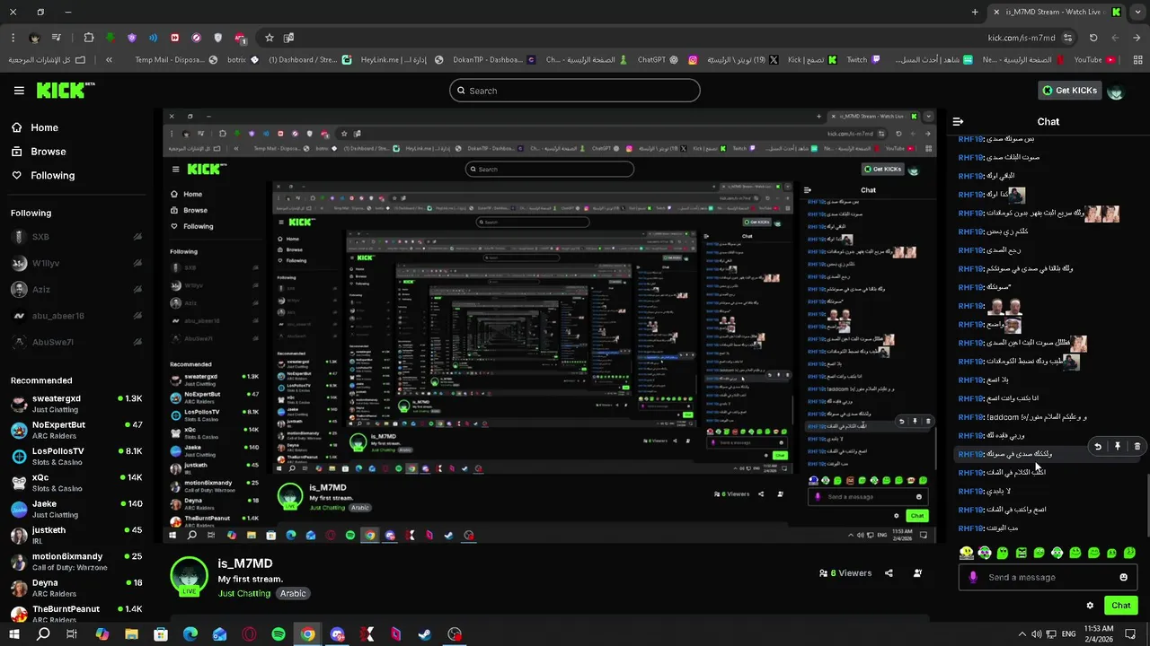Click the user follow icon beside share
This screenshot has height=646, width=1150.
pos(917,573)
